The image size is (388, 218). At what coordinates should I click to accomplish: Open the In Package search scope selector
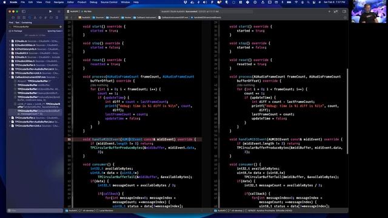pos(16,31)
